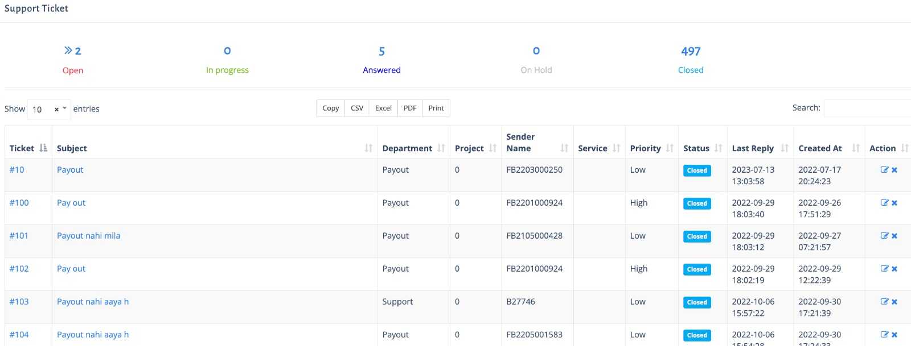Delete ticket #102 with the cross icon
Image resolution: width=911 pixels, height=346 pixels.
pyautogui.click(x=894, y=269)
